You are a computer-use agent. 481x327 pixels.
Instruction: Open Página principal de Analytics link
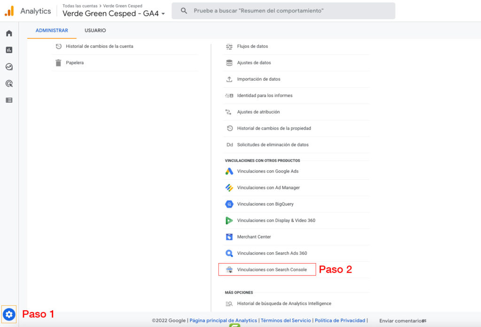[223, 320]
